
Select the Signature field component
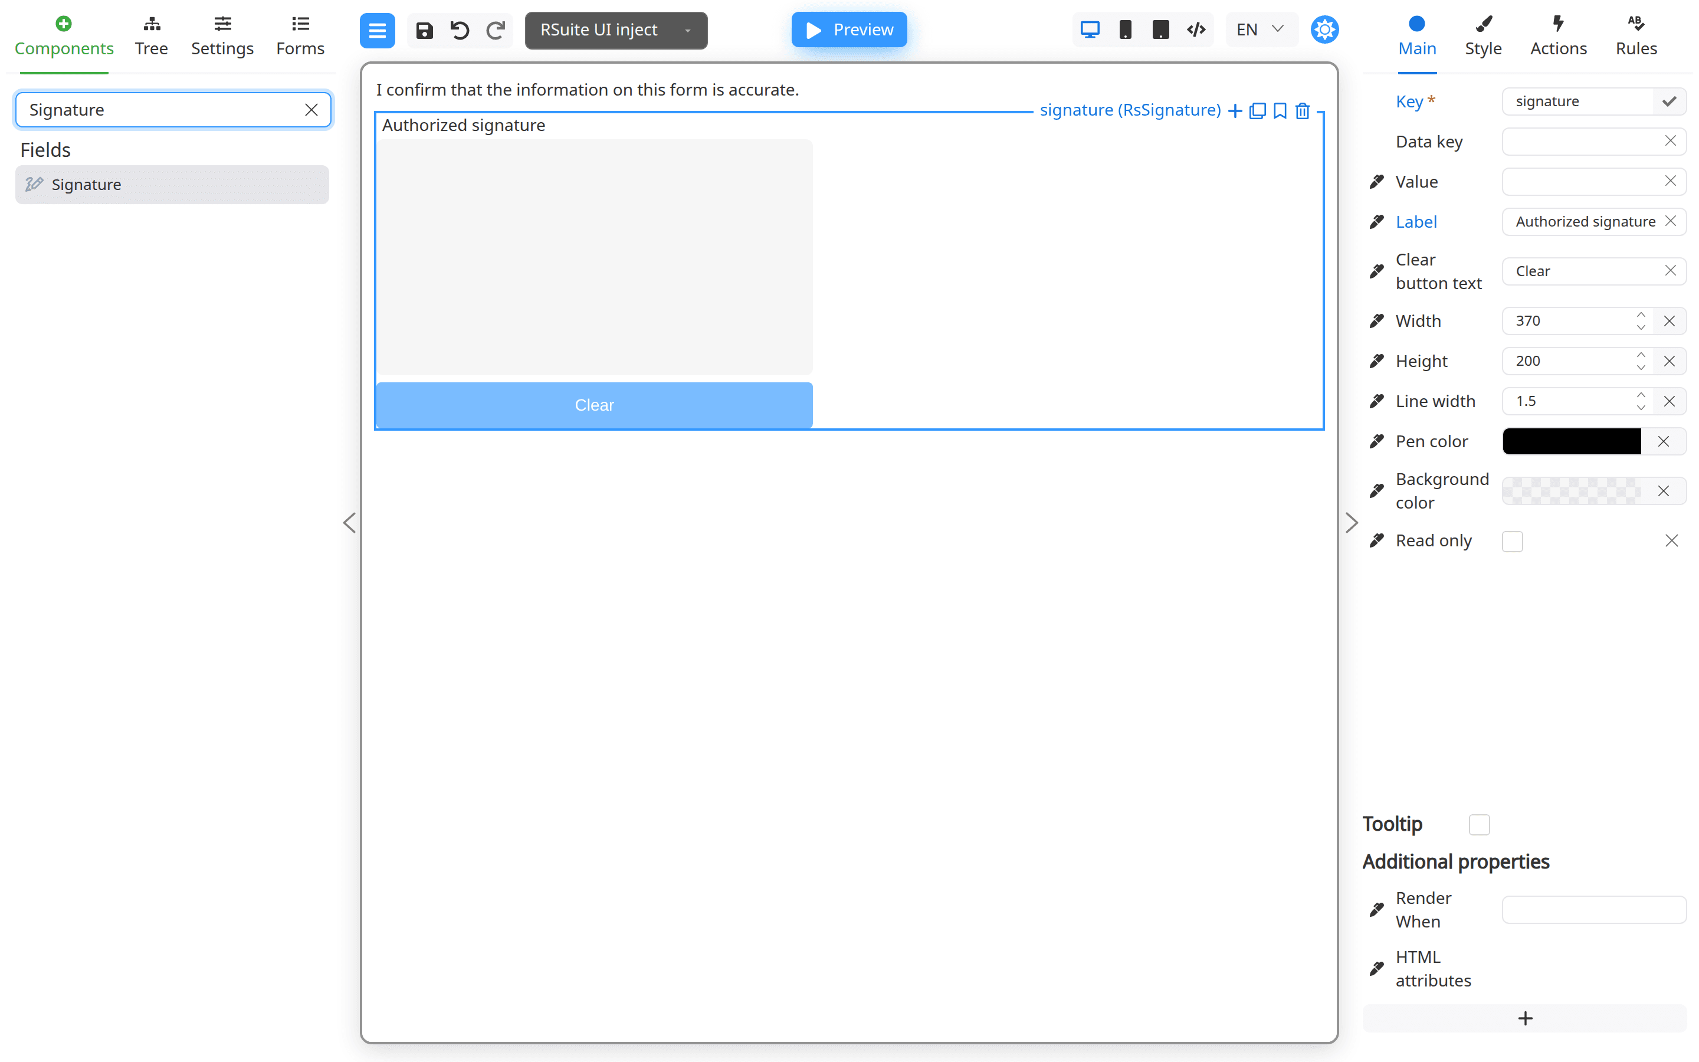point(172,185)
